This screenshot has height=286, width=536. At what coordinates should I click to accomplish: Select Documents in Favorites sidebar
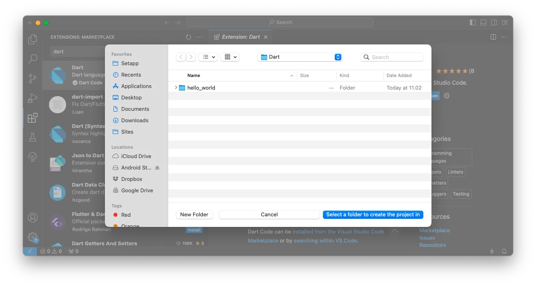(x=135, y=109)
